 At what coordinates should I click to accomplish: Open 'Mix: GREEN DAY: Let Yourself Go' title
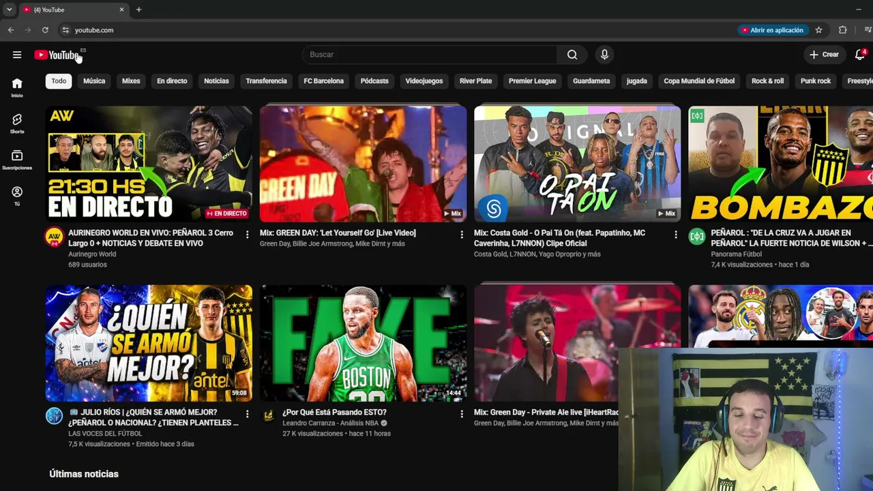[338, 233]
